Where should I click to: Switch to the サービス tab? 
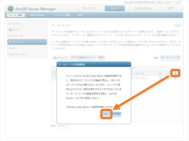(89, 9)
